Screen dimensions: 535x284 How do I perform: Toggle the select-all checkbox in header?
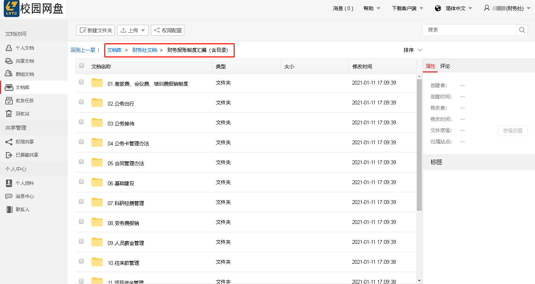pos(82,66)
